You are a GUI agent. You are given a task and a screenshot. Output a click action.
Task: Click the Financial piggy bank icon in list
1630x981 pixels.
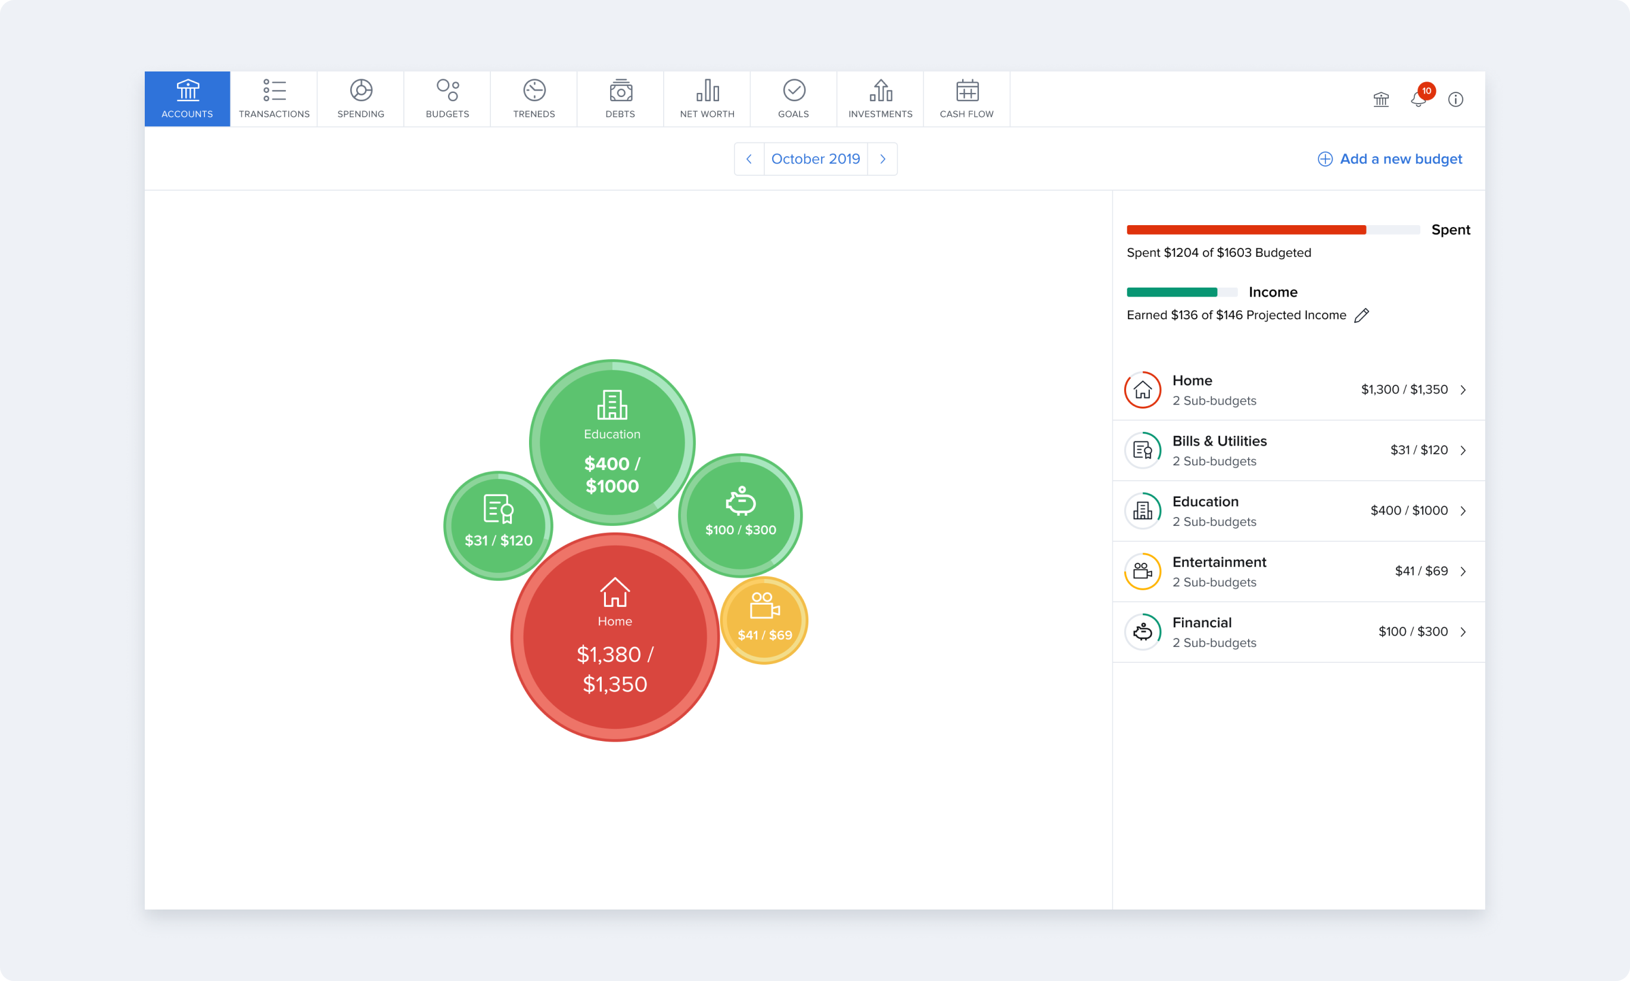pos(1142,632)
